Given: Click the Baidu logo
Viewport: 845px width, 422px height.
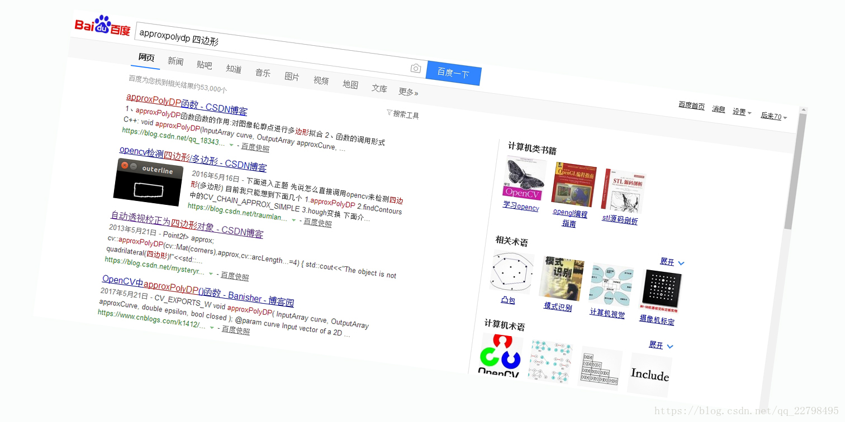Looking at the screenshot, I should tap(103, 25).
